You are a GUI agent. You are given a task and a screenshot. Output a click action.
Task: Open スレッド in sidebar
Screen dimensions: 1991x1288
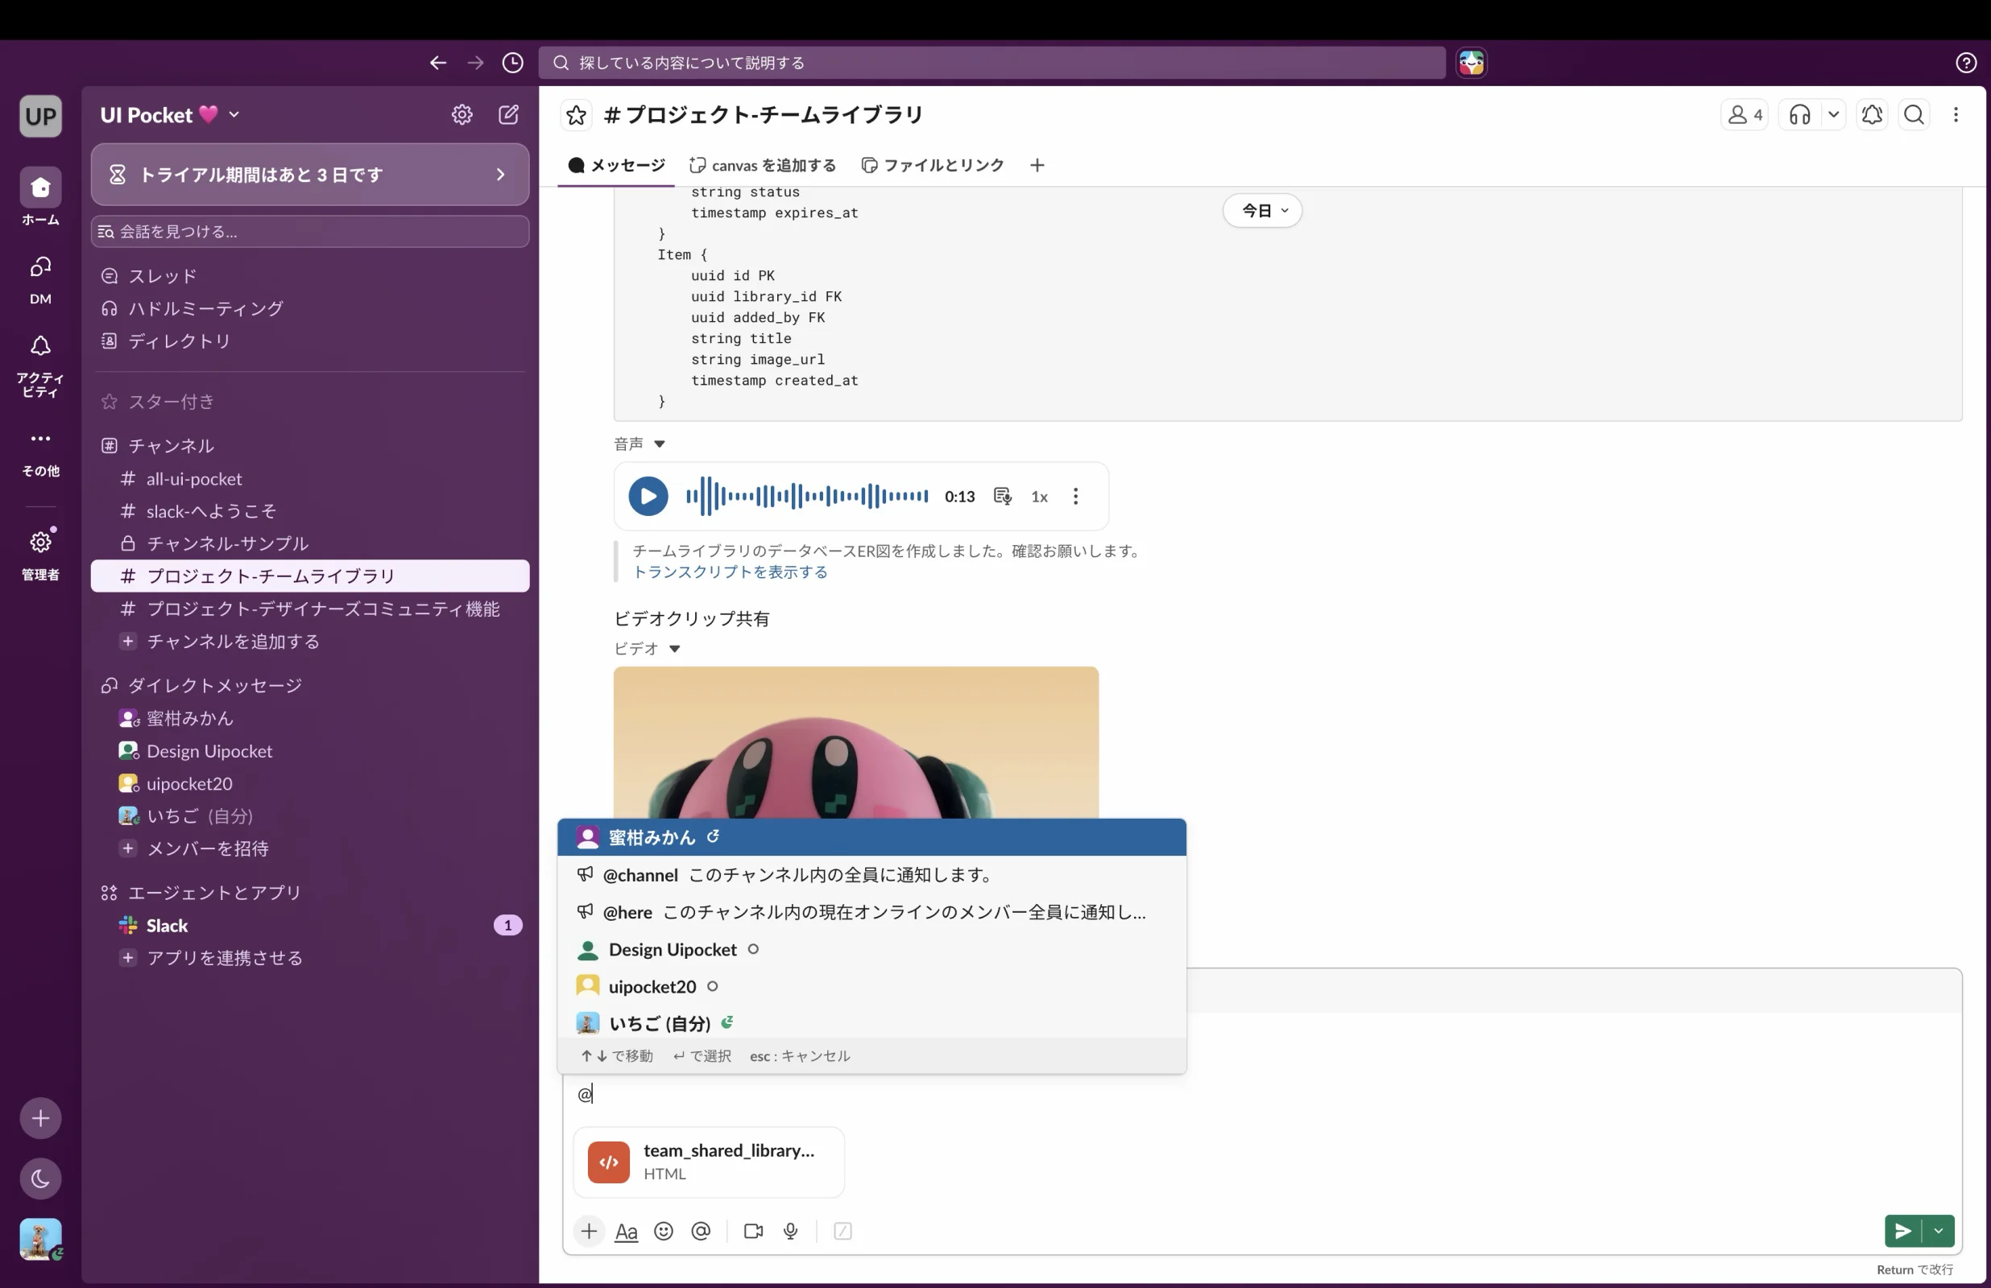309,276
